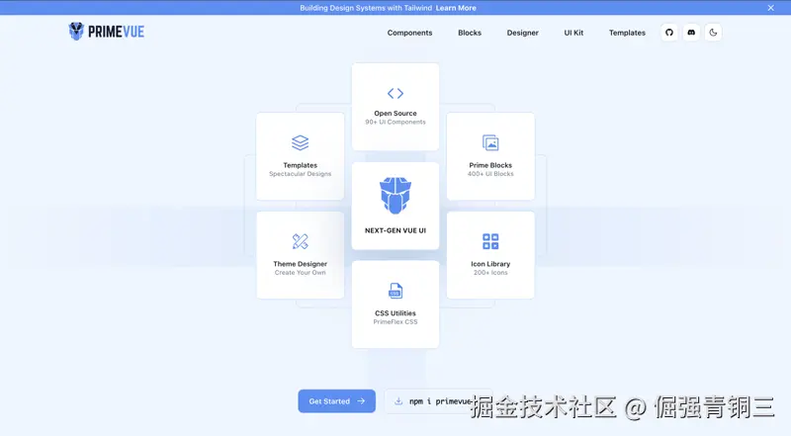The width and height of the screenshot is (791, 436).
Task: Click the PrimeFlex CSS subtitle
Action: (395, 322)
